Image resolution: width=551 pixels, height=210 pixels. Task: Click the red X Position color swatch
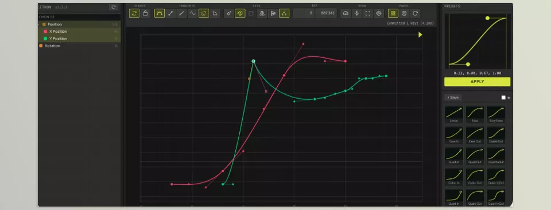(x=45, y=32)
